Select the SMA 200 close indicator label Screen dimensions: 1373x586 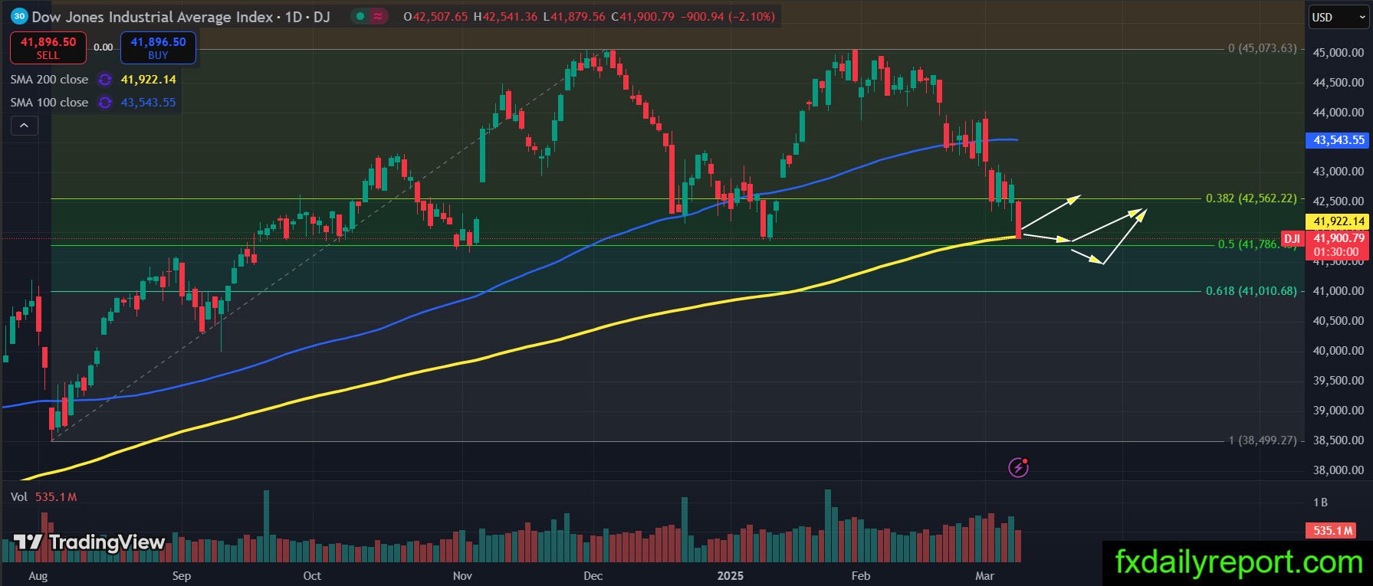click(49, 80)
